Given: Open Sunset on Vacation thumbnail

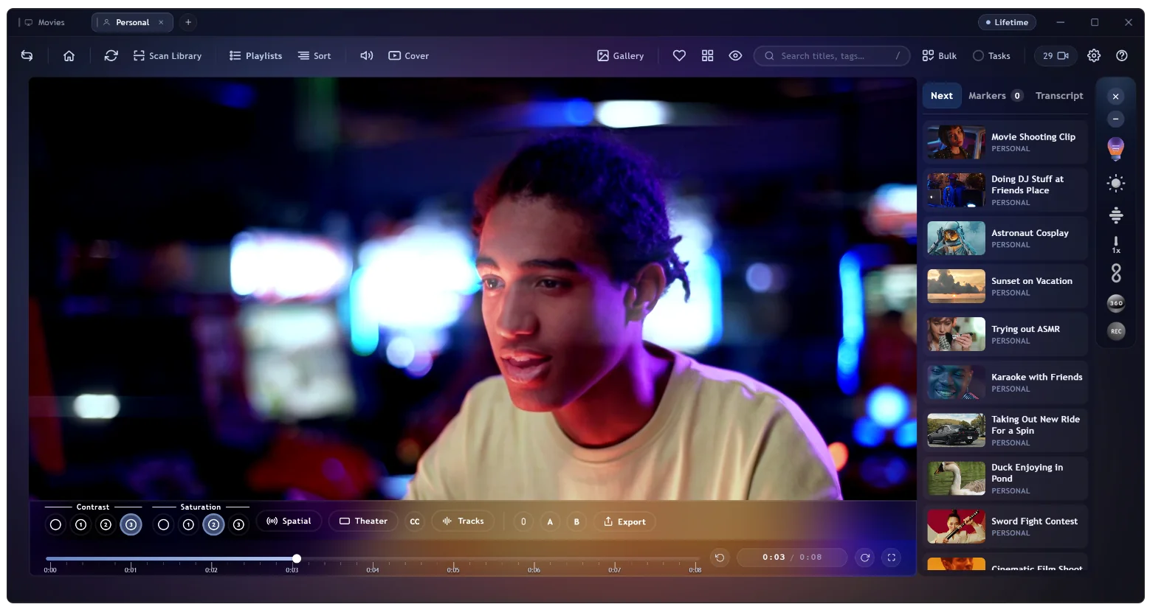Looking at the screenshot, I should pos(956,286).
